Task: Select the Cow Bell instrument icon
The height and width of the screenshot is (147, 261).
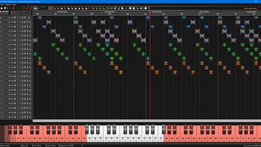Action: [90, 8]
